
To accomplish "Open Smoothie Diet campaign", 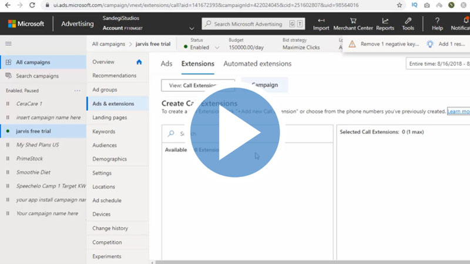I will 33,172.
